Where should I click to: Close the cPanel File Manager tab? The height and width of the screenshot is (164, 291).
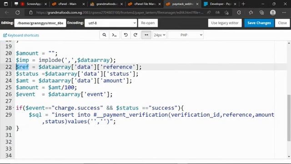(x=160, y=4)
